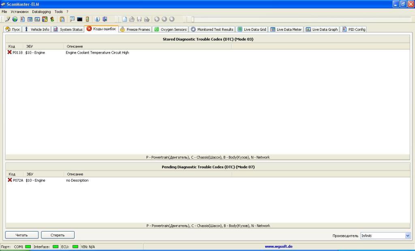Open the Установки menu
The image size is (415, 251).
19,12
